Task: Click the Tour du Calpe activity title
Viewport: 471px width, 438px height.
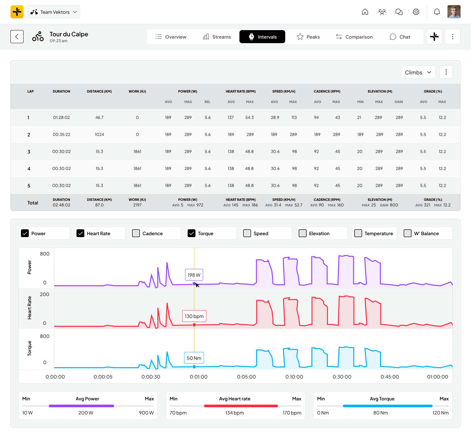Action: pos(69,34)
